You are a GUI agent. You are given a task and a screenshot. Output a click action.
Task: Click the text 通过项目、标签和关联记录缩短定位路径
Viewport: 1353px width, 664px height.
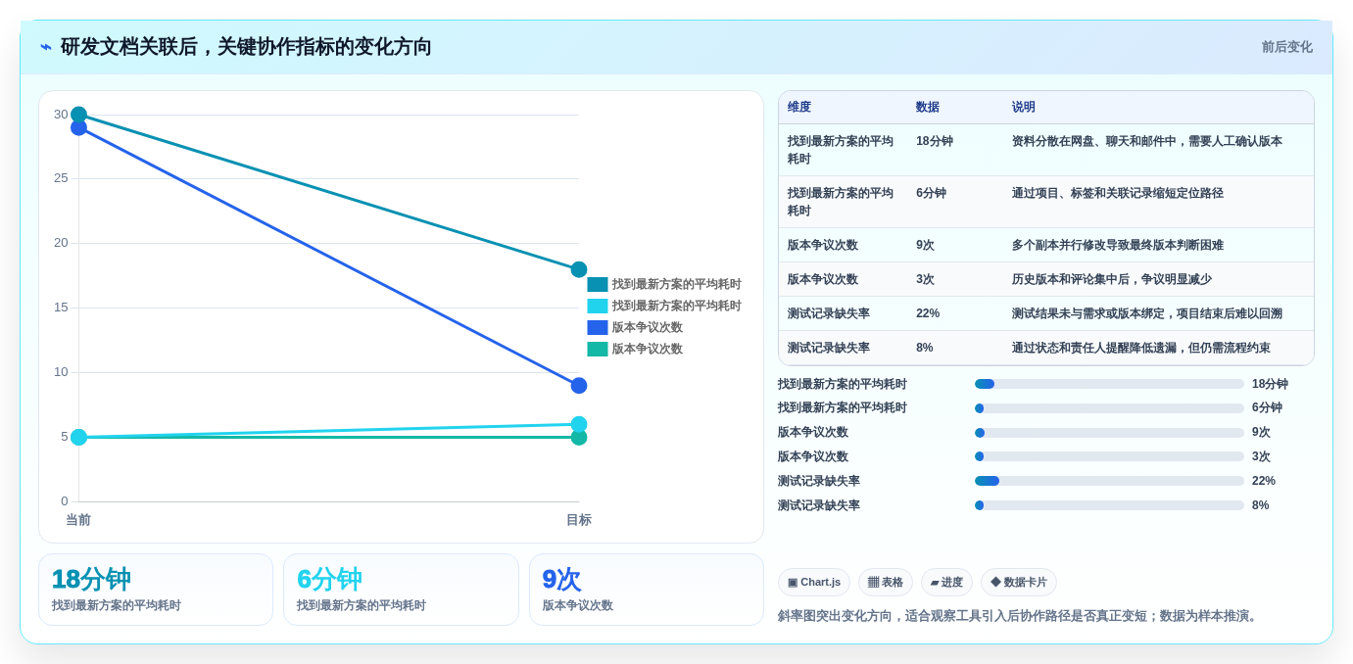pyautogui.click(x=1118, y=193)
